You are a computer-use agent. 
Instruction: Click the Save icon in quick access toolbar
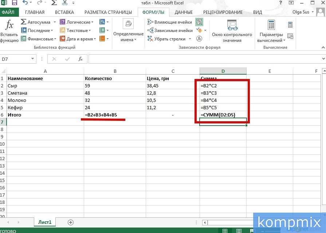click(x=14, y=3)
